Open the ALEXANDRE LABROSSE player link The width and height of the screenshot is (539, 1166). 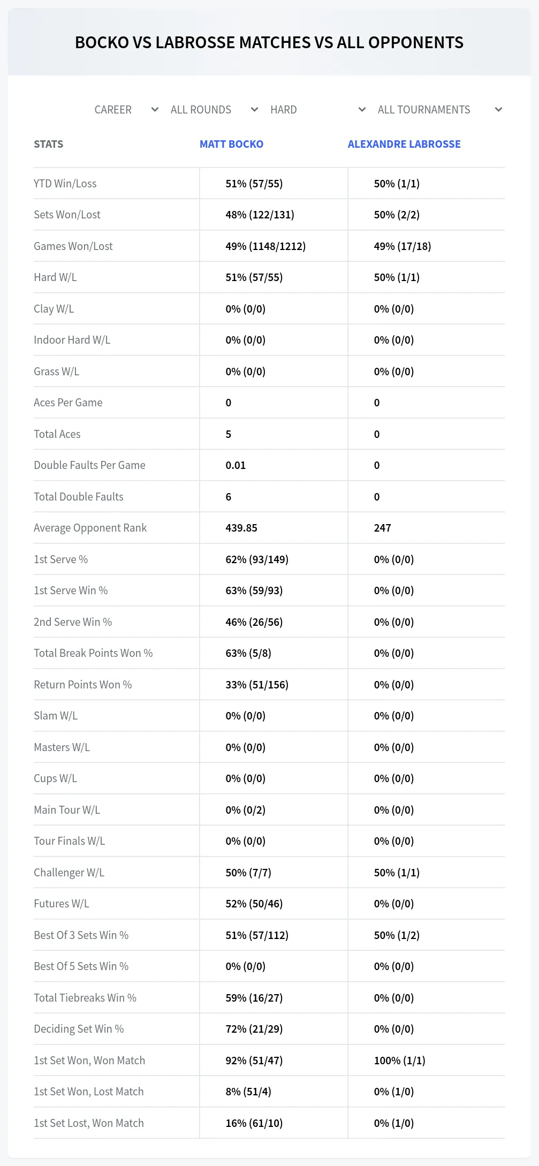click(x=404, y=144)
